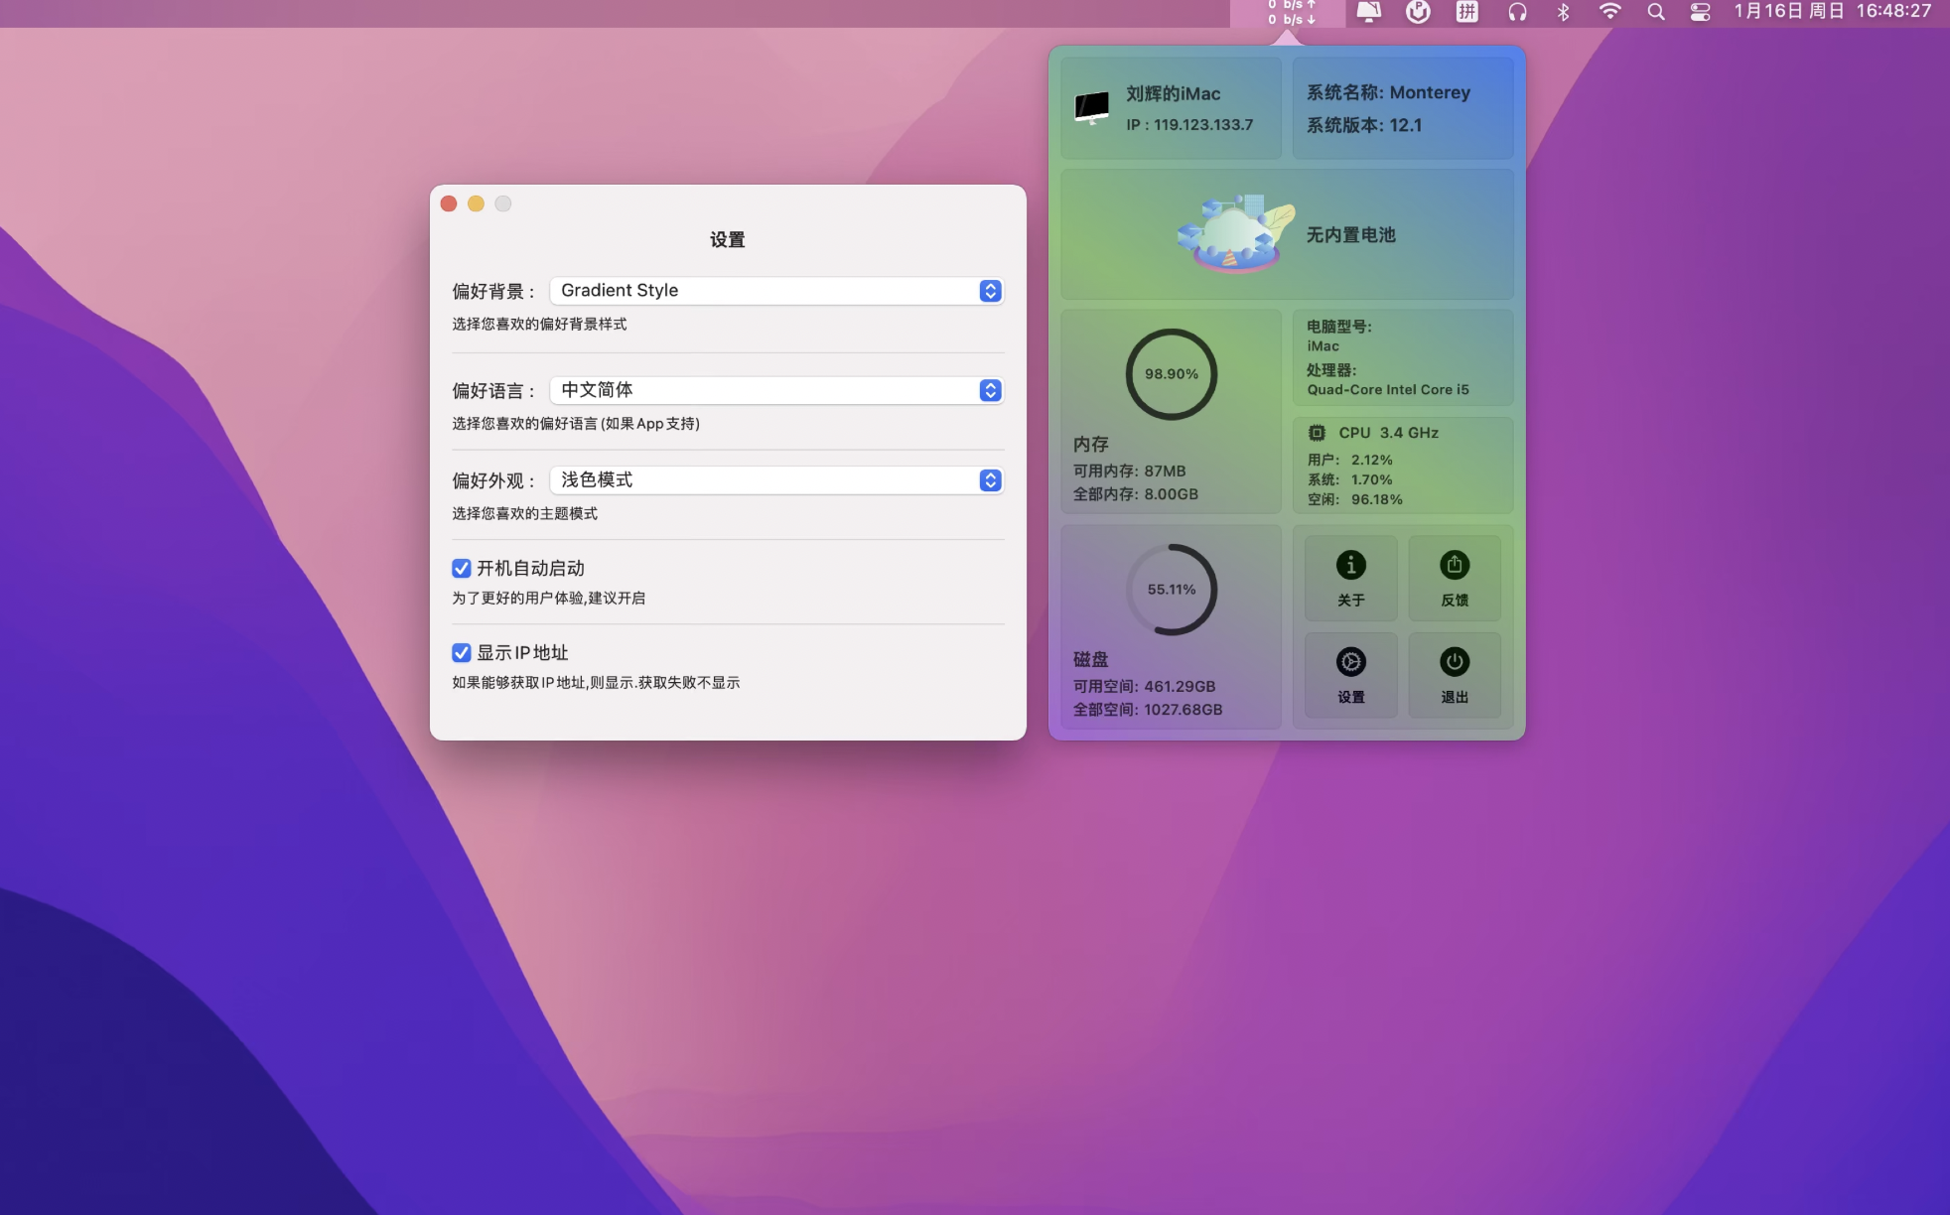The height and width of the screenshot is (1215, 1950).
Task: Open Control Center in menu bar
Action: tap(1700, 12)
